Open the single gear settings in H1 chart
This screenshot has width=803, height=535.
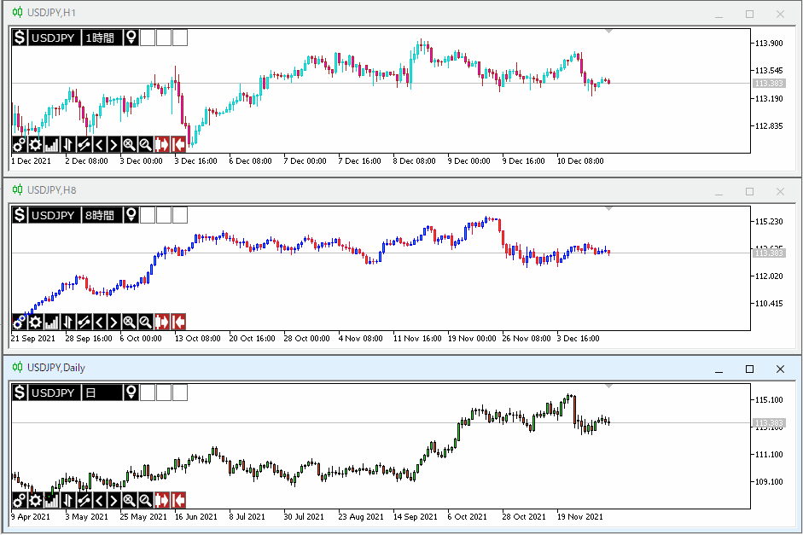tap(35, 145)
